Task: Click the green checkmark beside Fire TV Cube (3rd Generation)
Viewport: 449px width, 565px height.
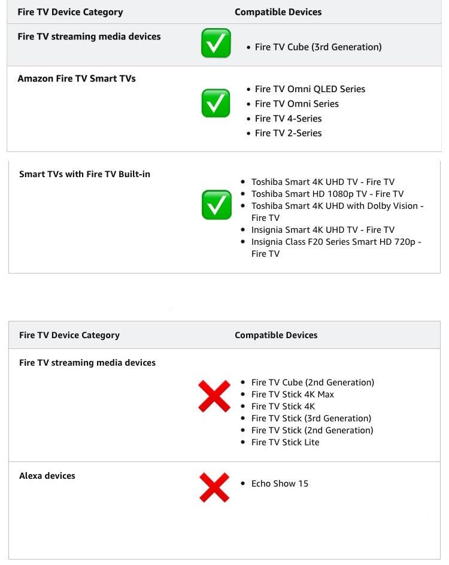Action: [216, 43]
